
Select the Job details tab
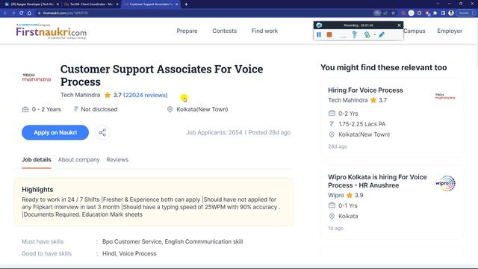(x=37, y=159)
